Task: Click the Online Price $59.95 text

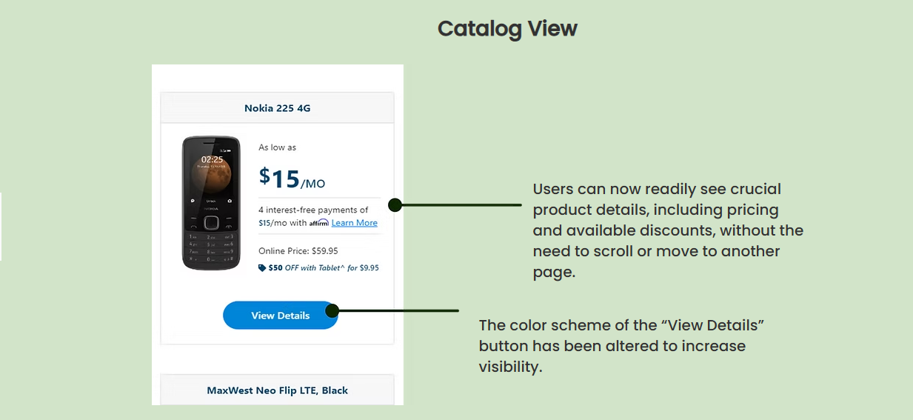Action: click(298, 251)
